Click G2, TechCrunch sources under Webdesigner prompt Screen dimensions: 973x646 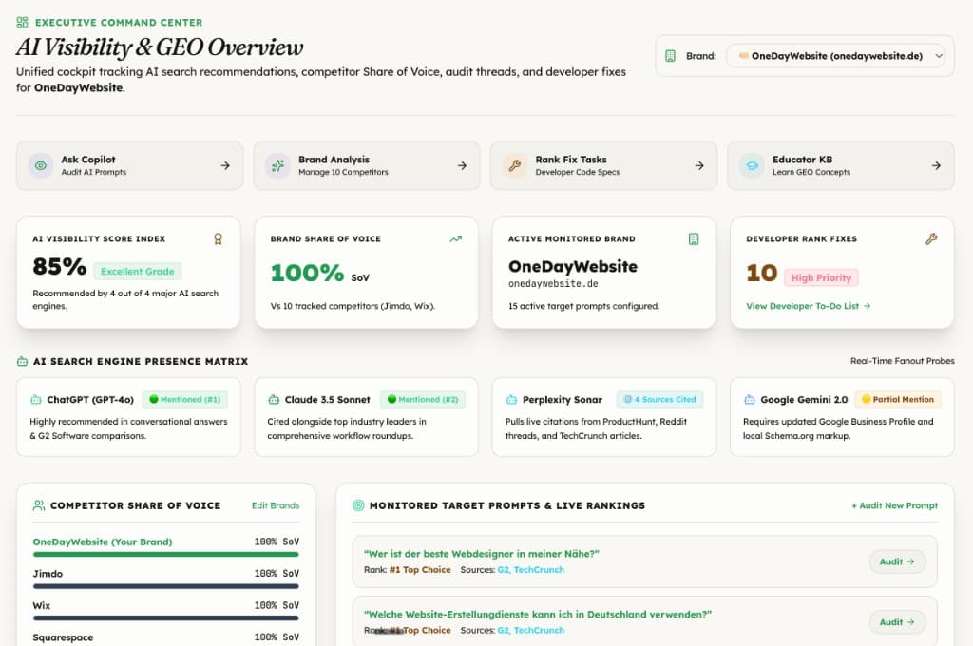[530, 570]
